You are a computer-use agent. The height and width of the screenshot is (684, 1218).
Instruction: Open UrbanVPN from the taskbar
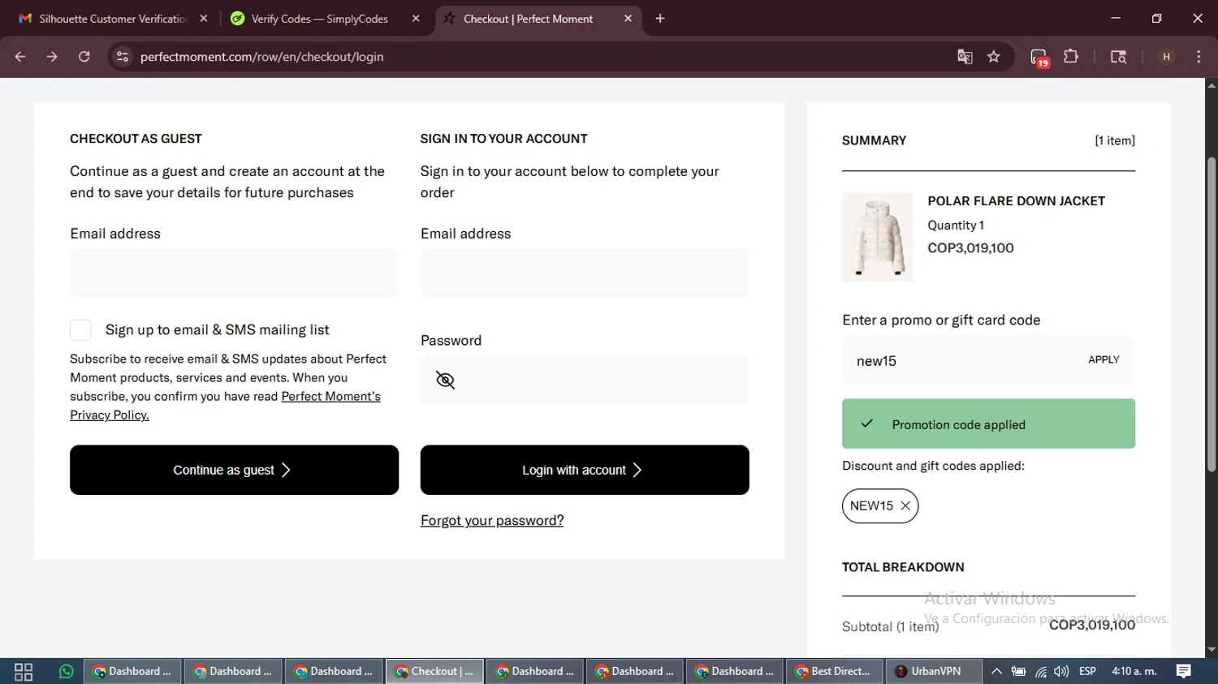coord(933,672)
